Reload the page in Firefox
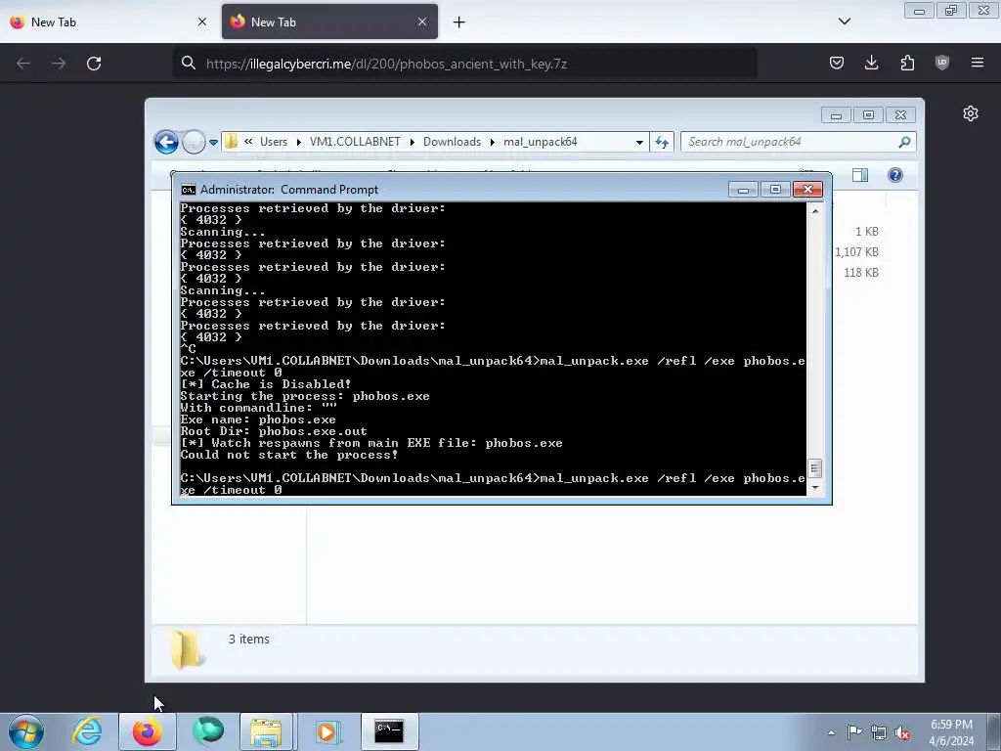 click(x=94, y=64)
